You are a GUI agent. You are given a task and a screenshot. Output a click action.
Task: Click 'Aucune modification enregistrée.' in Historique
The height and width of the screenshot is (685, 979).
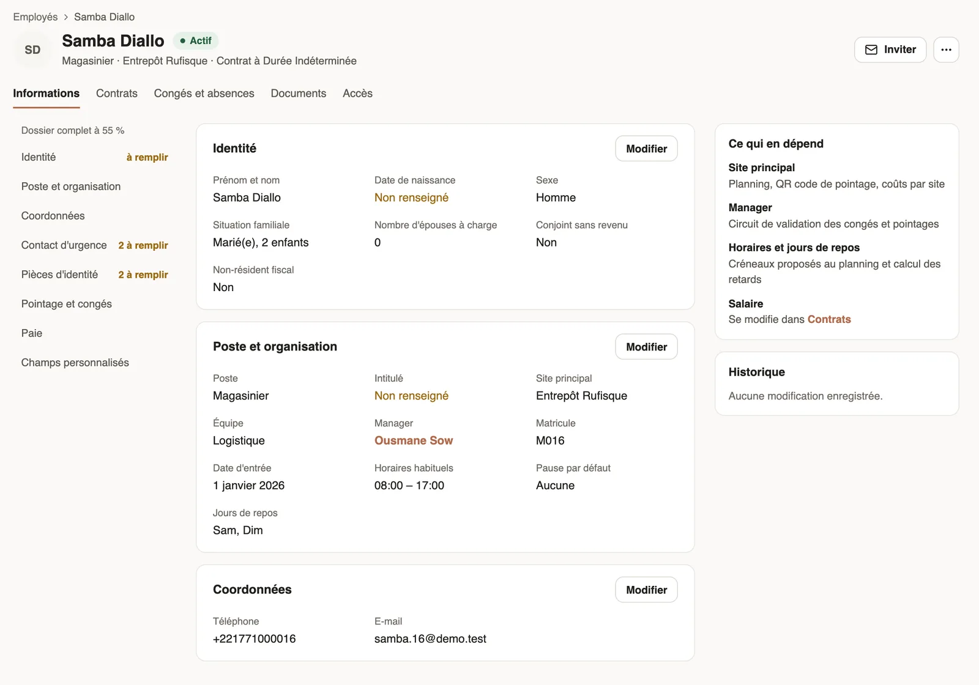pyautogui.click(x=805, y=396)
